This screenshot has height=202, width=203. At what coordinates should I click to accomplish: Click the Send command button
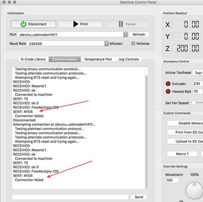pyautogui.click(x=139, y=197)
